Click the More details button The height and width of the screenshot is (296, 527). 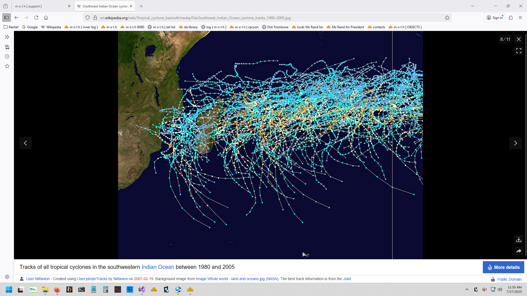503,267
